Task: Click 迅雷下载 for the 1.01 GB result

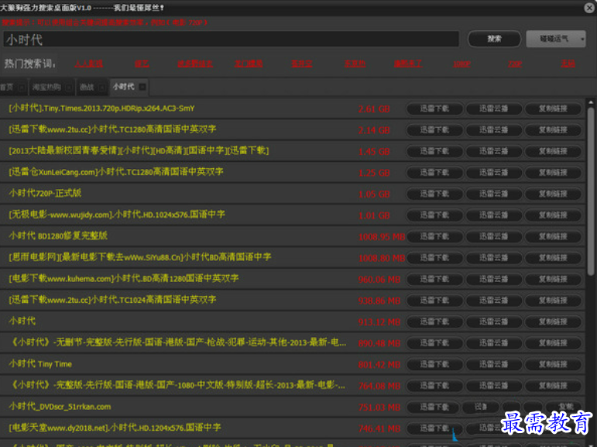Action: pyautogui.click(x=435, y=215)
